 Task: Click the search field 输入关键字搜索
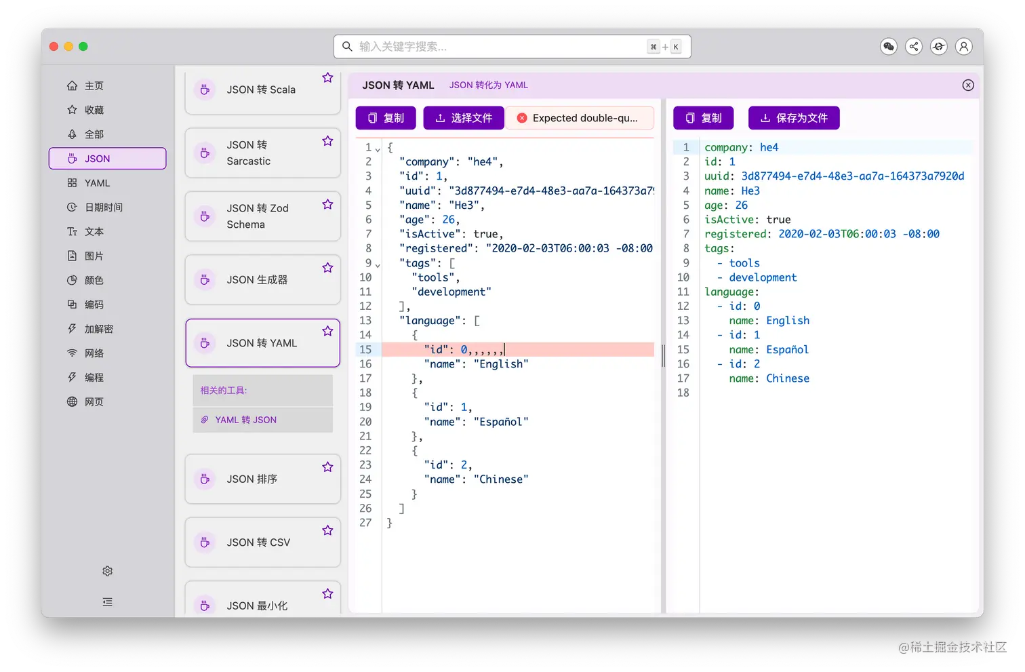512,47
